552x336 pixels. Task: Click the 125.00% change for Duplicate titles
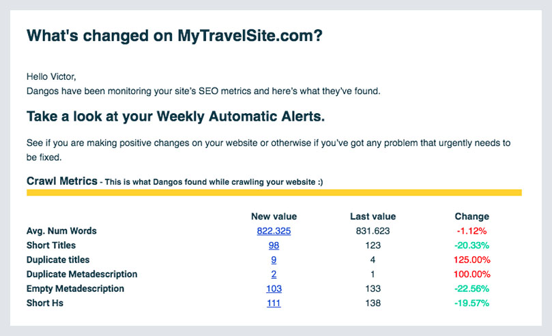coord(471,260)
